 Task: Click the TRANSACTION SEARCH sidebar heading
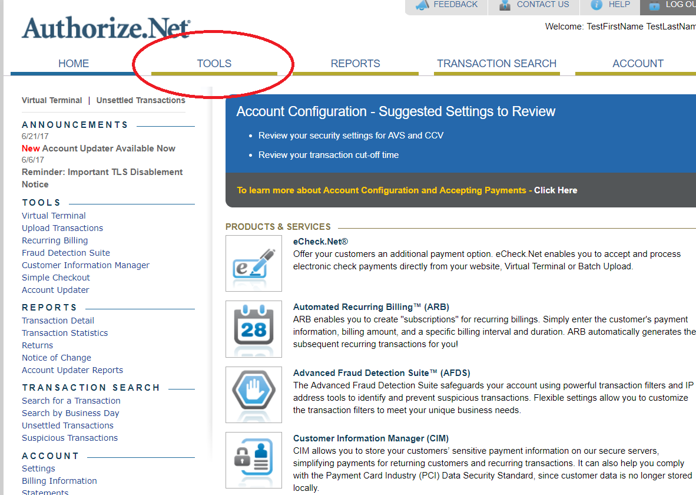[91, 388]
